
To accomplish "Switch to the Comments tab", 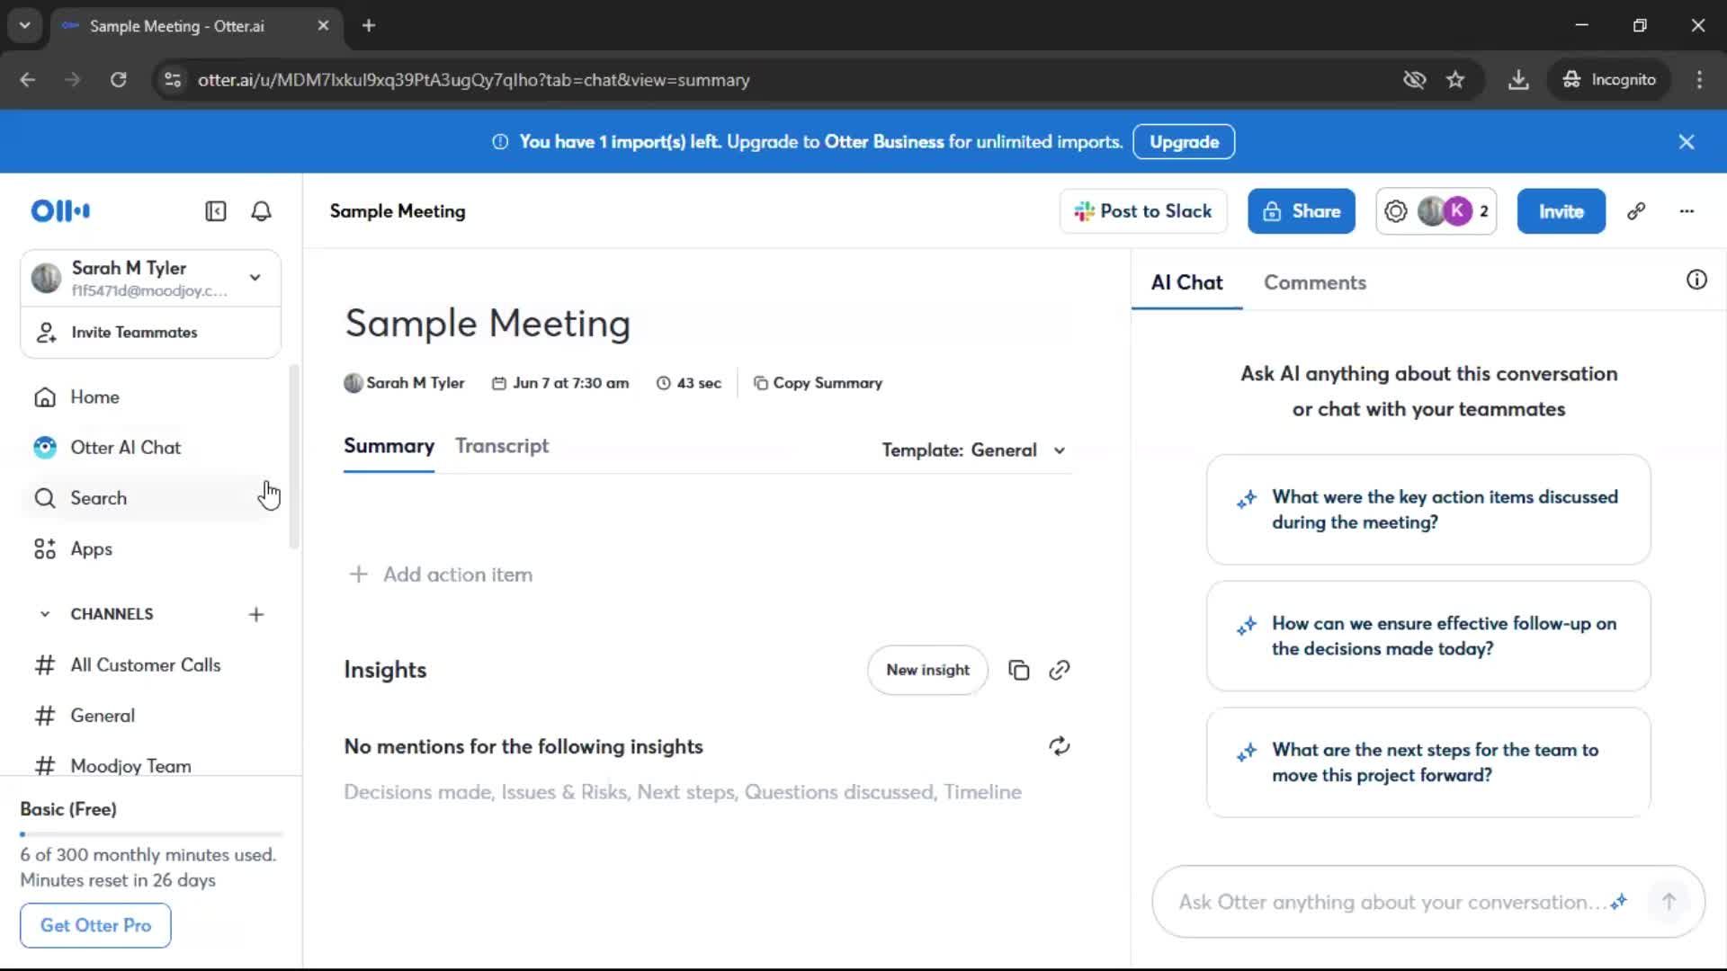I will click(x=1314, y=282).
